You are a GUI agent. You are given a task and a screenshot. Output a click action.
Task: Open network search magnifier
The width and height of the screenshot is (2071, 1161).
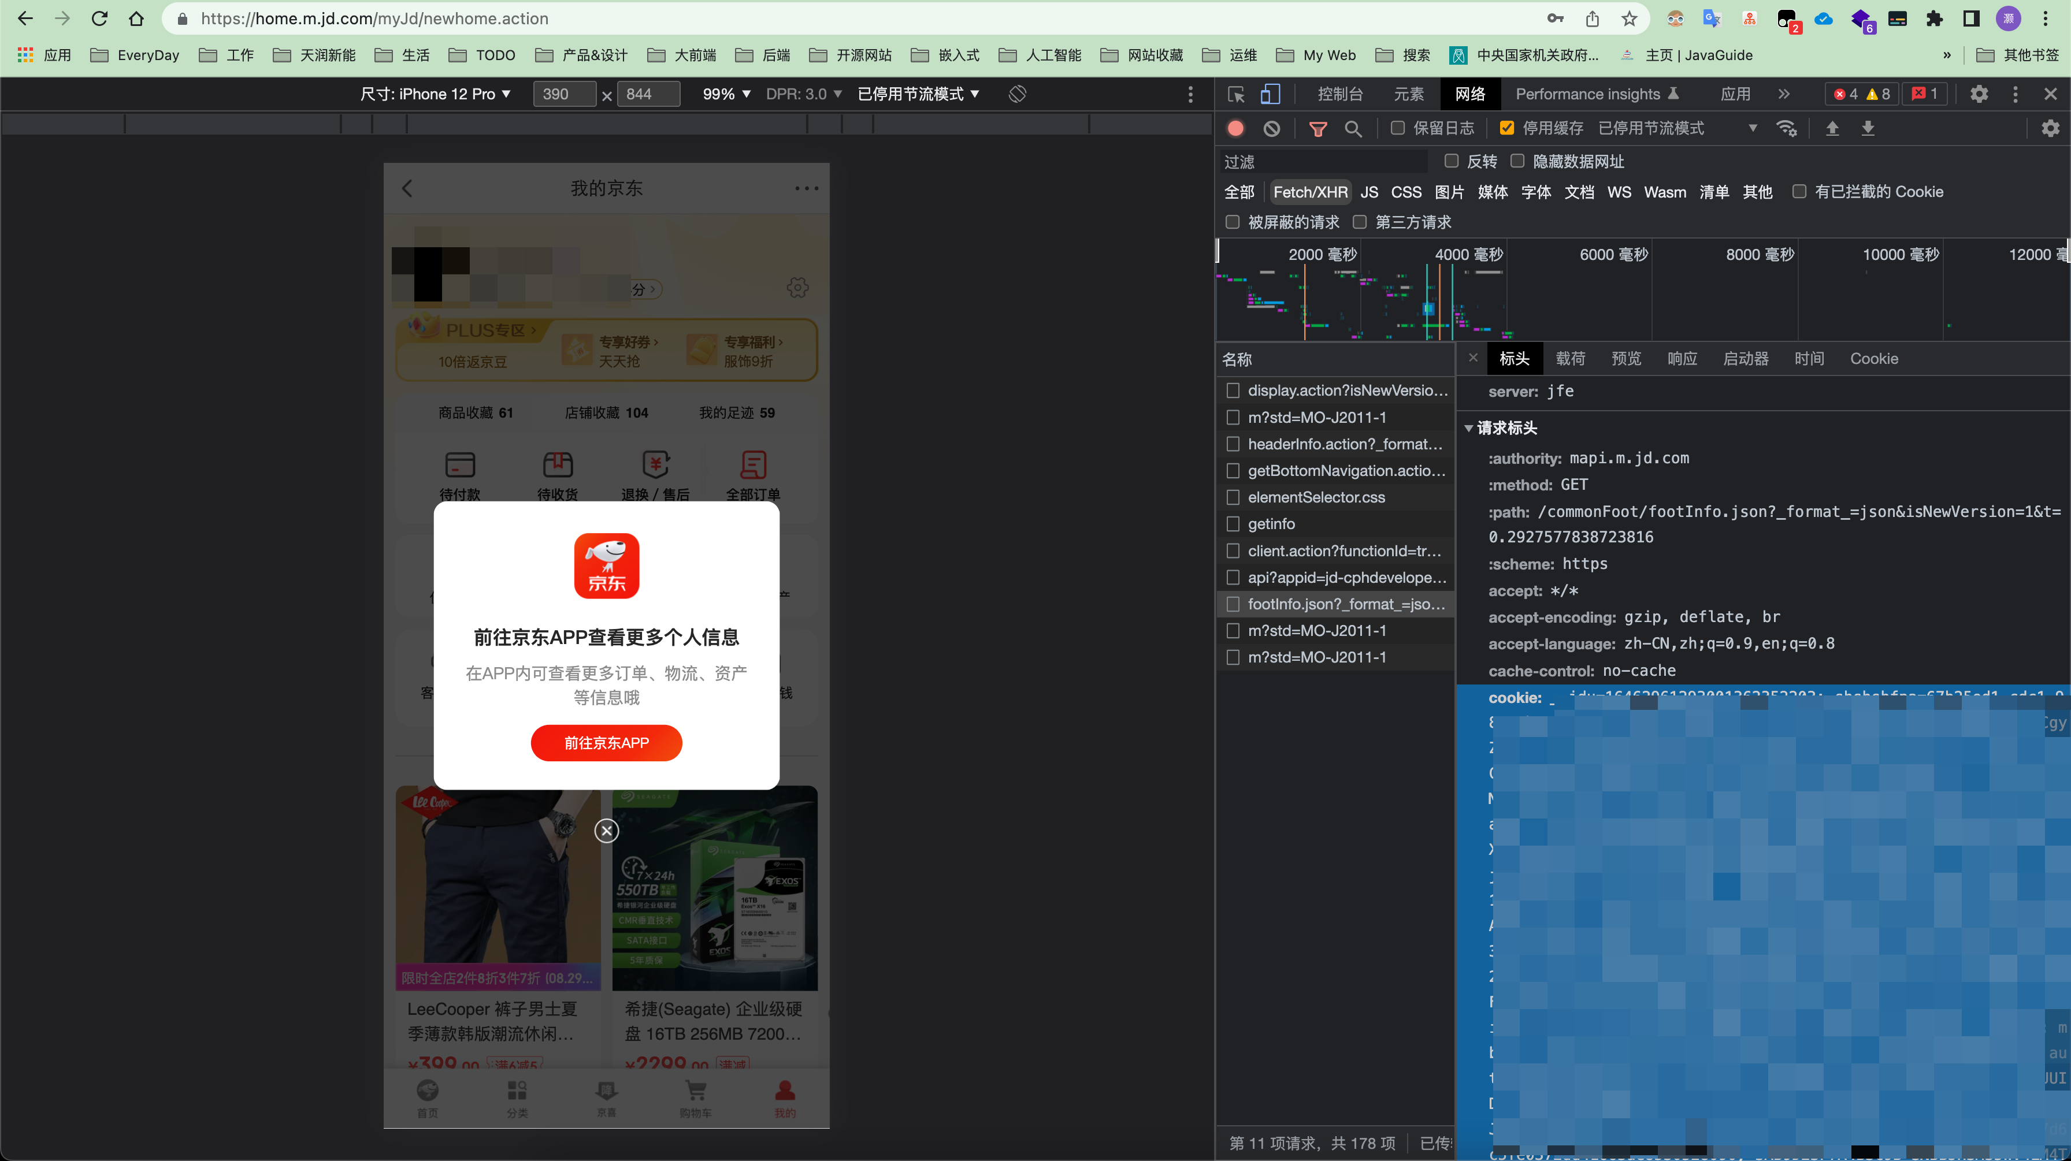coord(1353,129)
